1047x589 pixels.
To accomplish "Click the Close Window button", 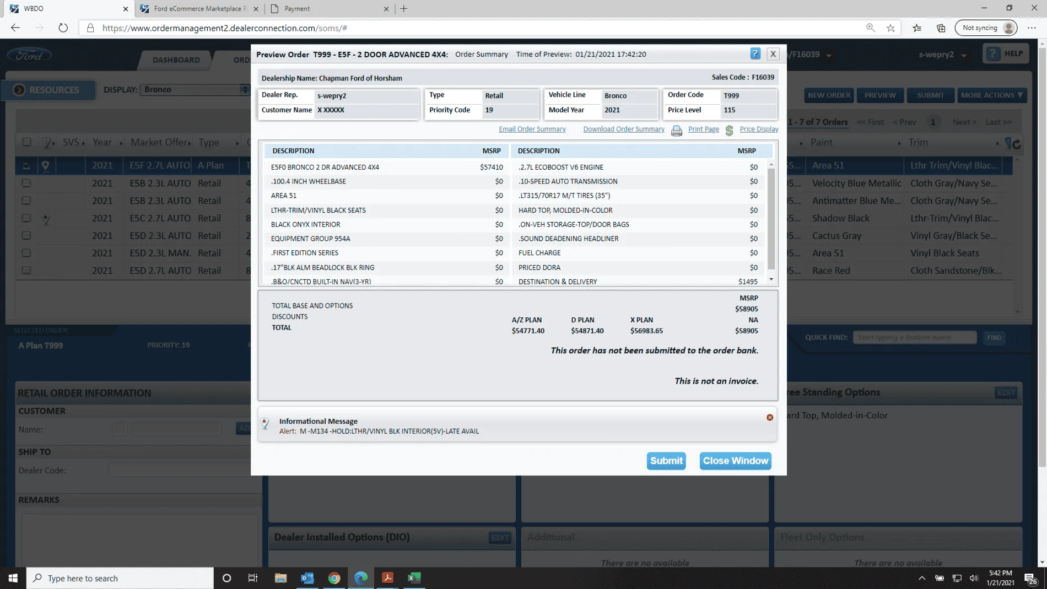I will pyautogui.click(x=735, y=461).
